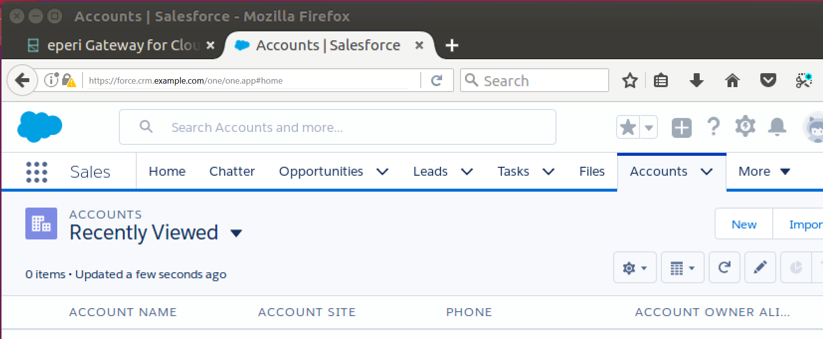Viewport: 823px width, 339px height.
Task: Open the global actions plus icon
Action: click(x=681, y=127)
